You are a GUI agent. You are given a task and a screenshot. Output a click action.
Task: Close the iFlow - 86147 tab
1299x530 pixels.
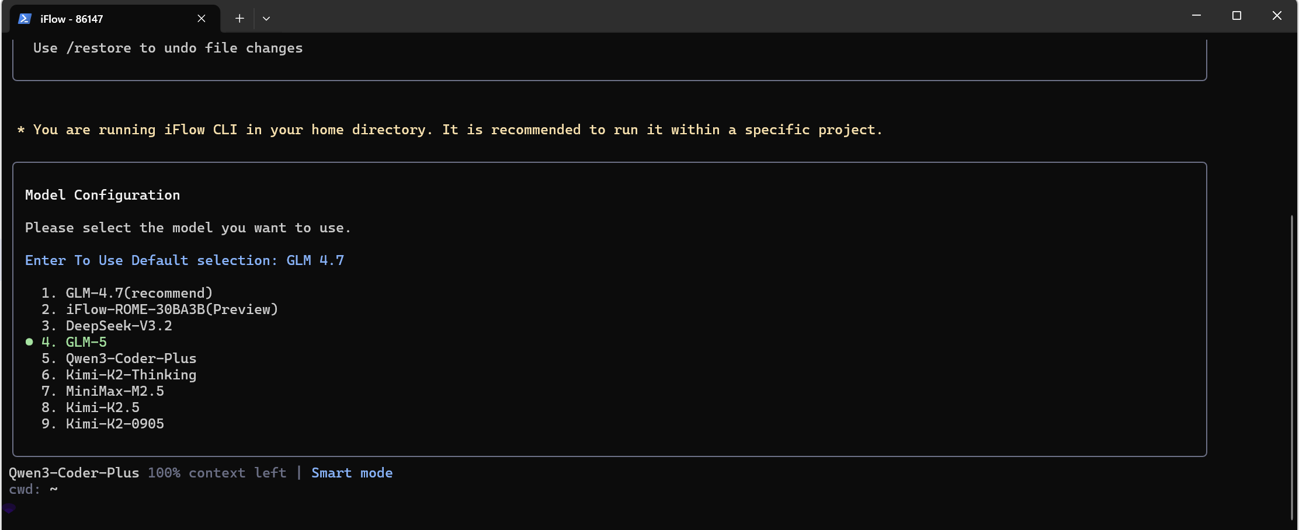click(202, 19)
